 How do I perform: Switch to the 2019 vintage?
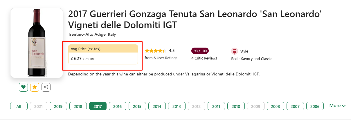coord(58,106)
